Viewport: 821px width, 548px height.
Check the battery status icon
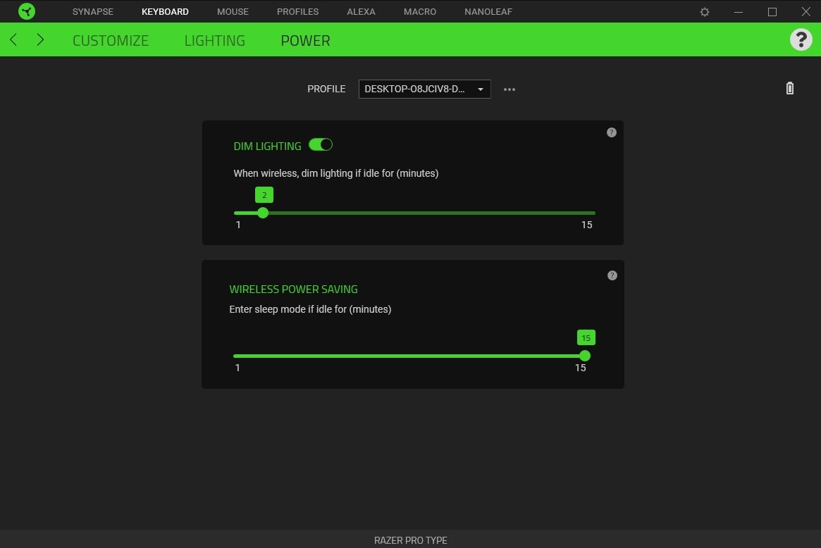coord(789,88)
